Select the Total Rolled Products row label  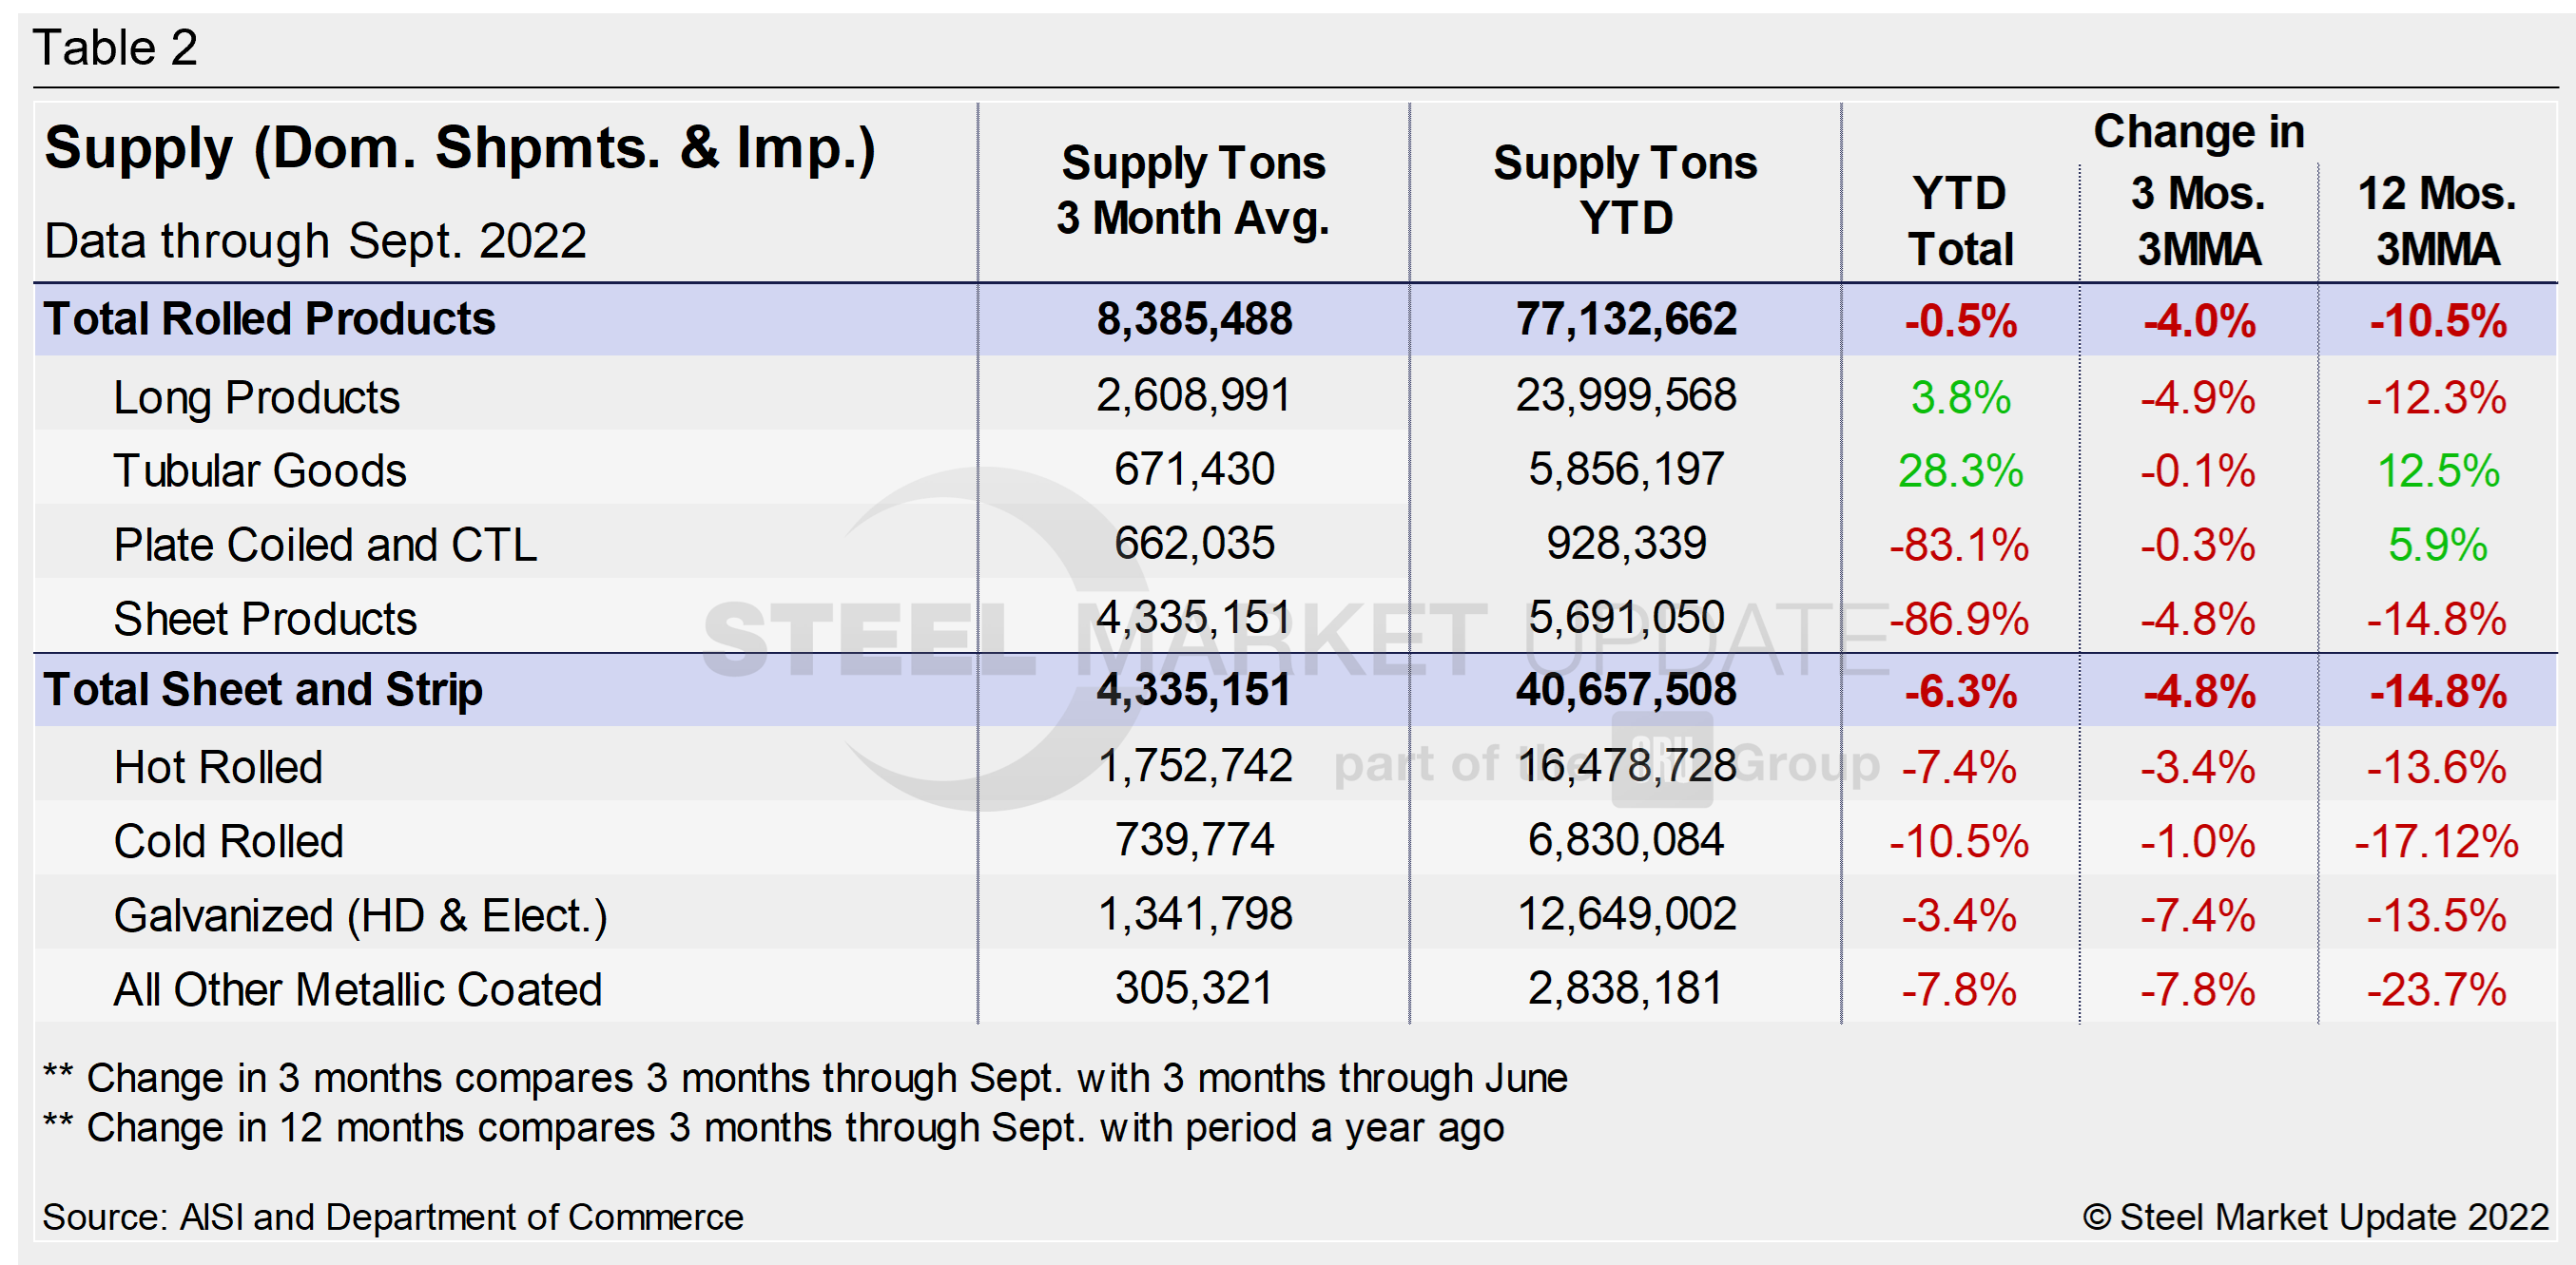coord(269,319)
